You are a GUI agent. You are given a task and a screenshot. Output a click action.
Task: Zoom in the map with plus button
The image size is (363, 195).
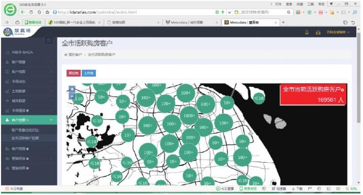click(x=72, y=89)
